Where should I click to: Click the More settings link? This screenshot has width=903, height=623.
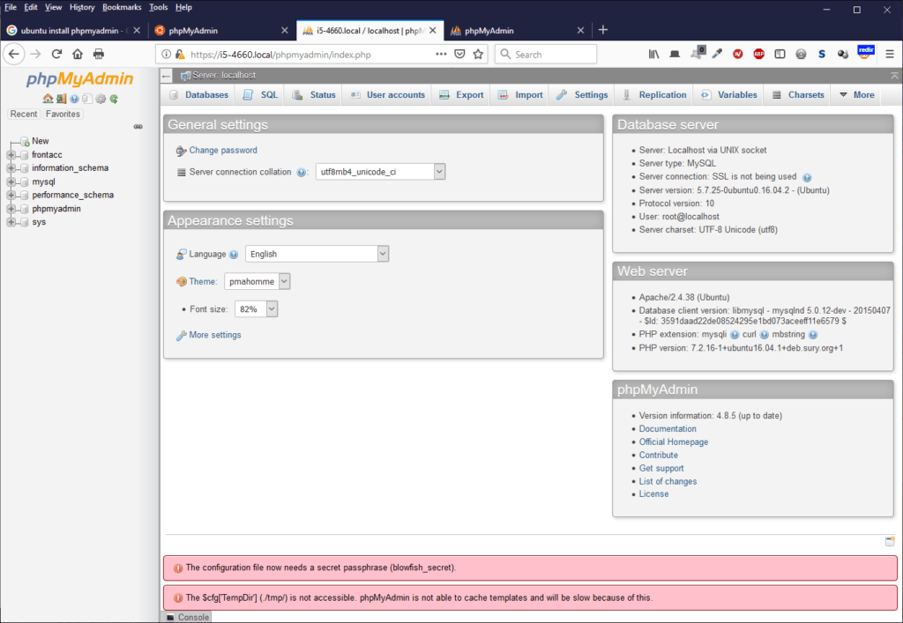(x=215, y=335)
